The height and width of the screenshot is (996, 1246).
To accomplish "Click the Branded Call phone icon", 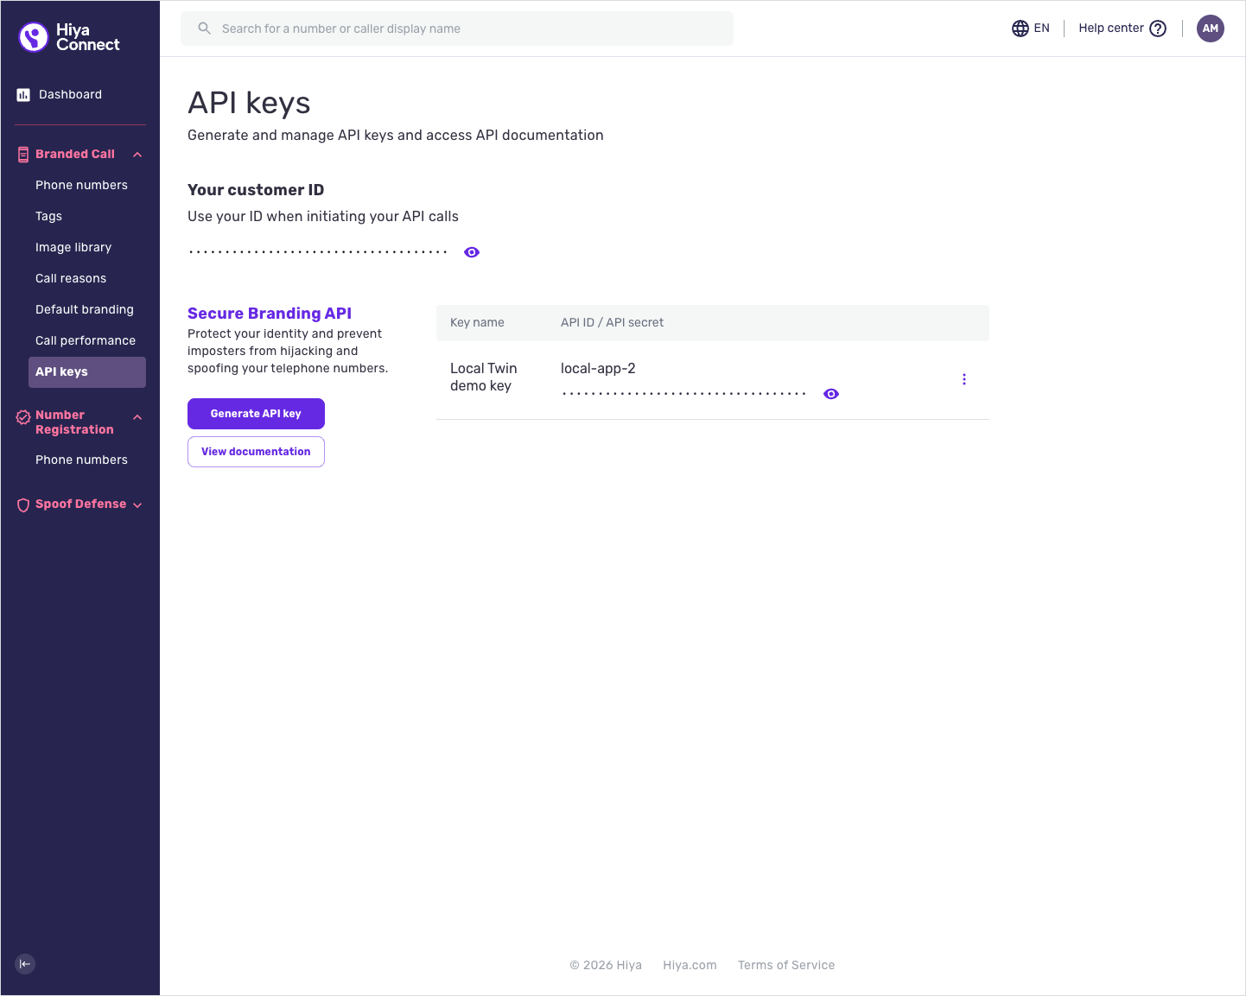I will coord(23,155).
